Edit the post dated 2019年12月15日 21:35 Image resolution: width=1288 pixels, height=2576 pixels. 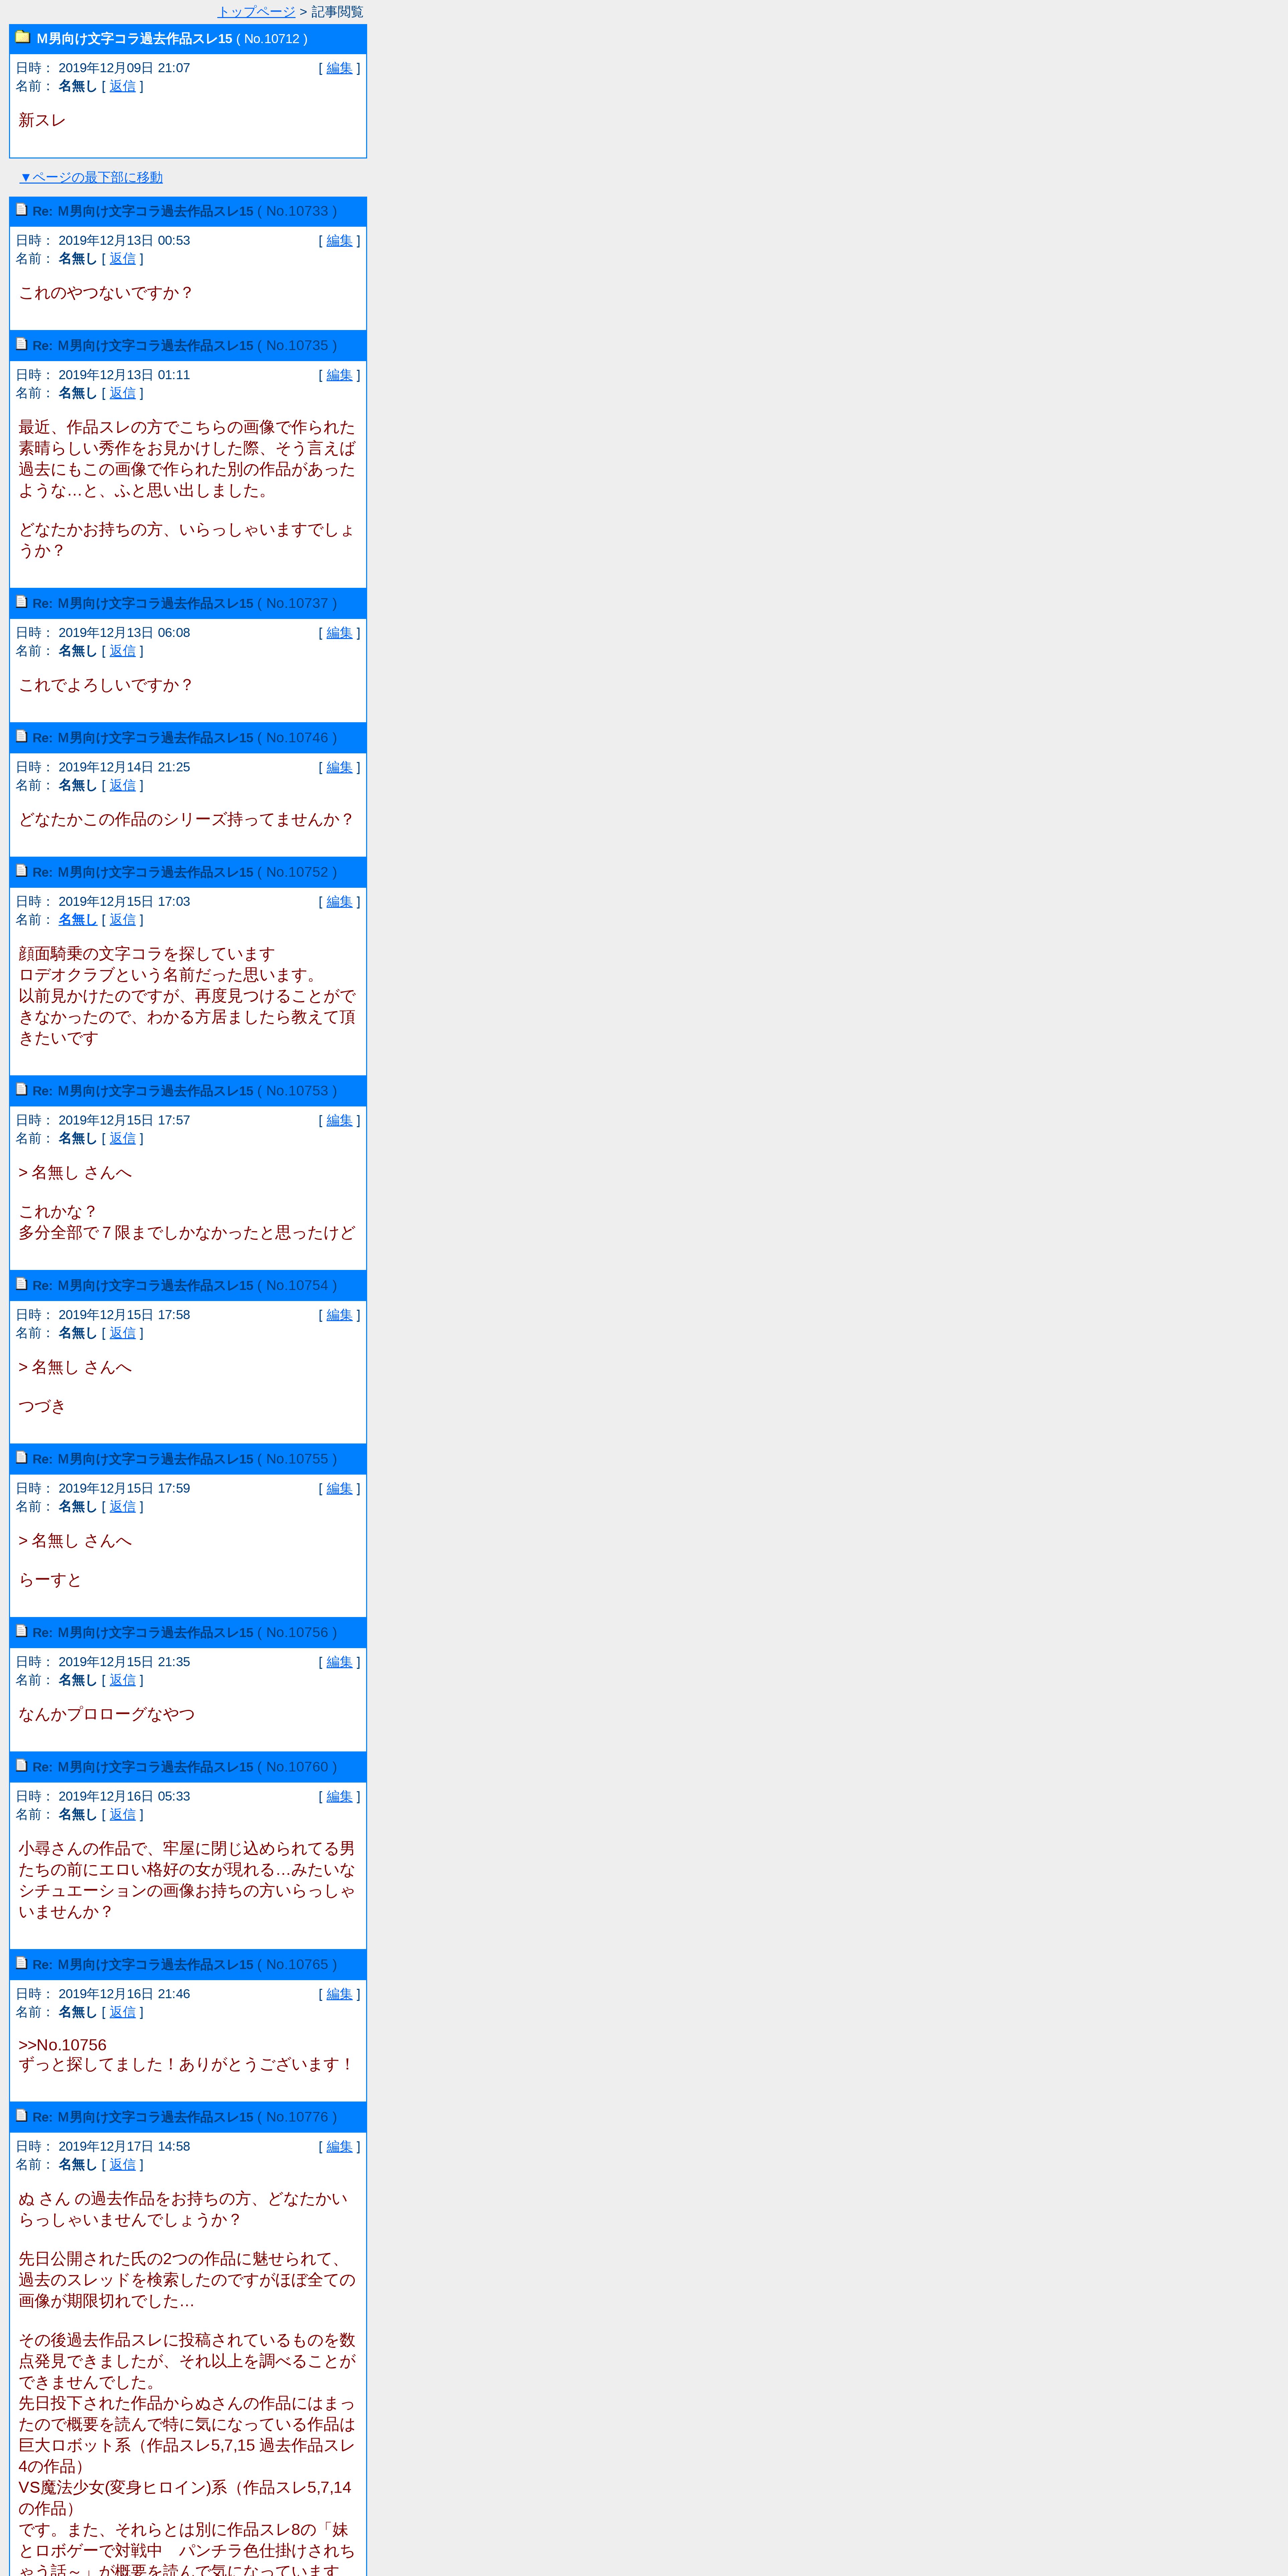coord(339,1662)
